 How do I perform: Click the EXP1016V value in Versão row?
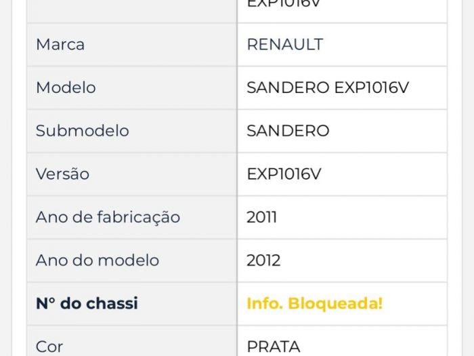pos(284,174)
